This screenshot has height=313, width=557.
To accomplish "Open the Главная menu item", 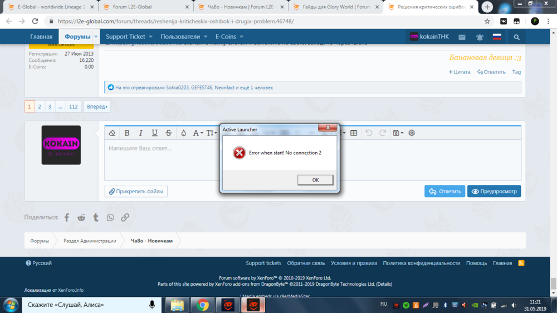I will coord(41,37).
